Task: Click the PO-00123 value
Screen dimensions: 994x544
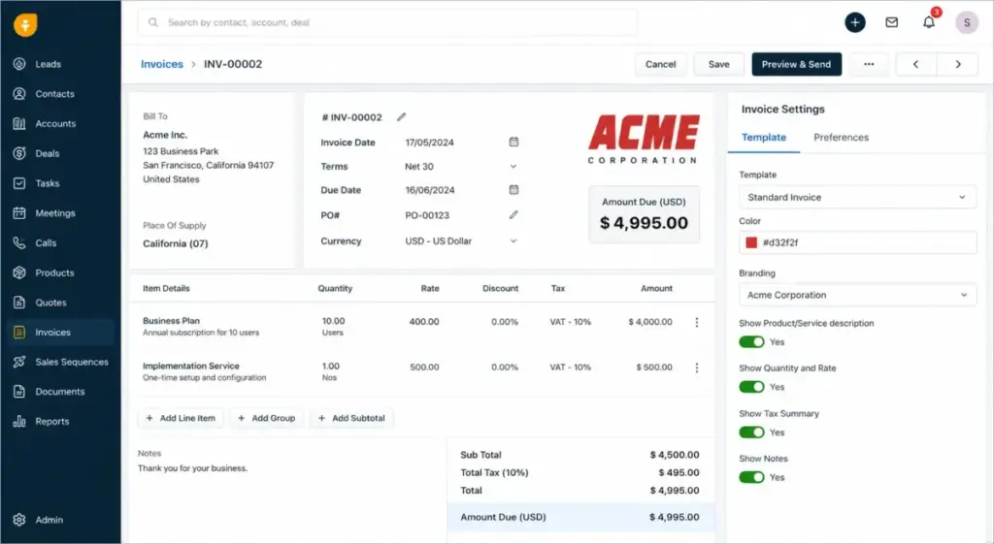Action: point(427,215)
